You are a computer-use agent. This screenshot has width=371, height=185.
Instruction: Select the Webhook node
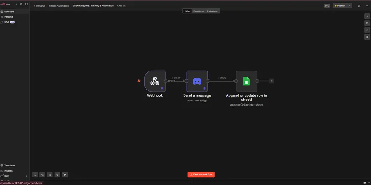155,81
